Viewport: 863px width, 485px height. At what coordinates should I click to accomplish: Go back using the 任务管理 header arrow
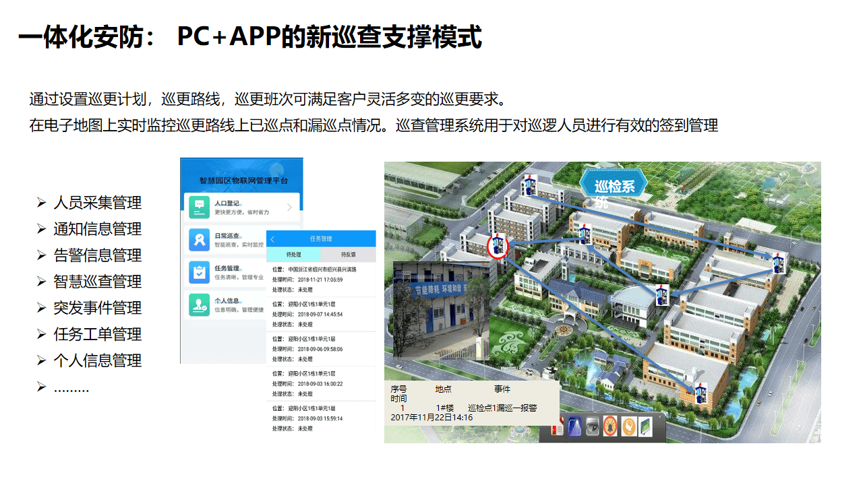pyautogui.click(x=272, y=239)
